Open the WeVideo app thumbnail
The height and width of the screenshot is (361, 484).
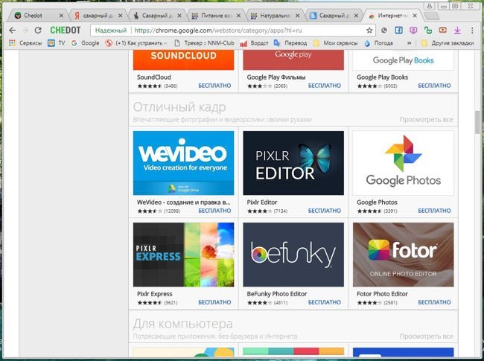tap(183, 163)
